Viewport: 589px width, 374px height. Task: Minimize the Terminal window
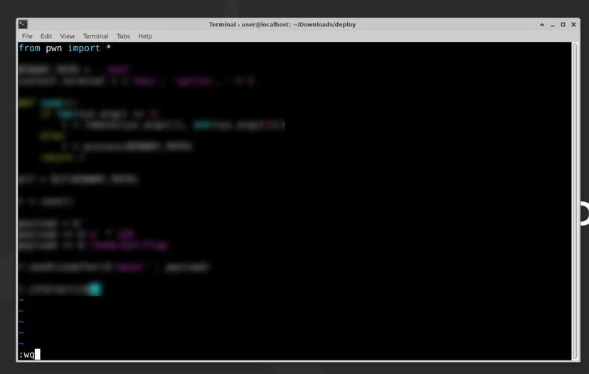(x=553, y=25)
